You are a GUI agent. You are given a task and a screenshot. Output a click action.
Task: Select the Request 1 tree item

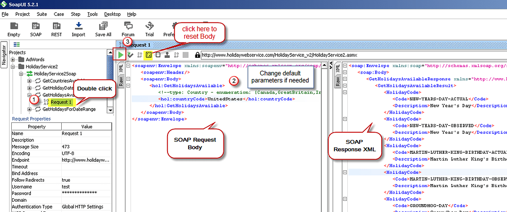pos(61,102)
